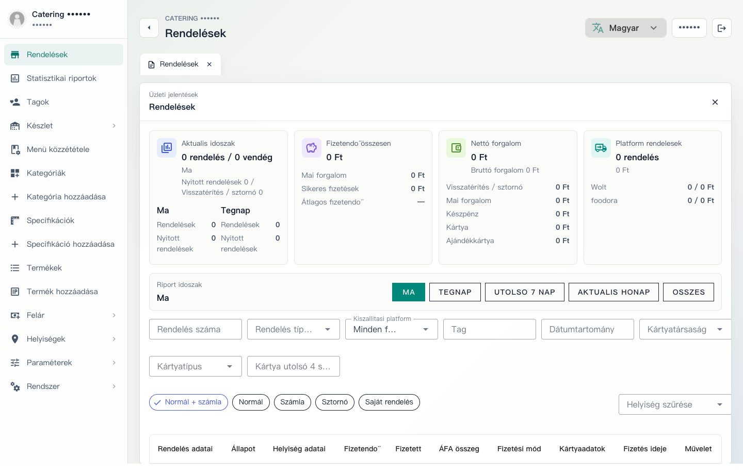Click the Készlet inventory icon

tap(15, 126)
